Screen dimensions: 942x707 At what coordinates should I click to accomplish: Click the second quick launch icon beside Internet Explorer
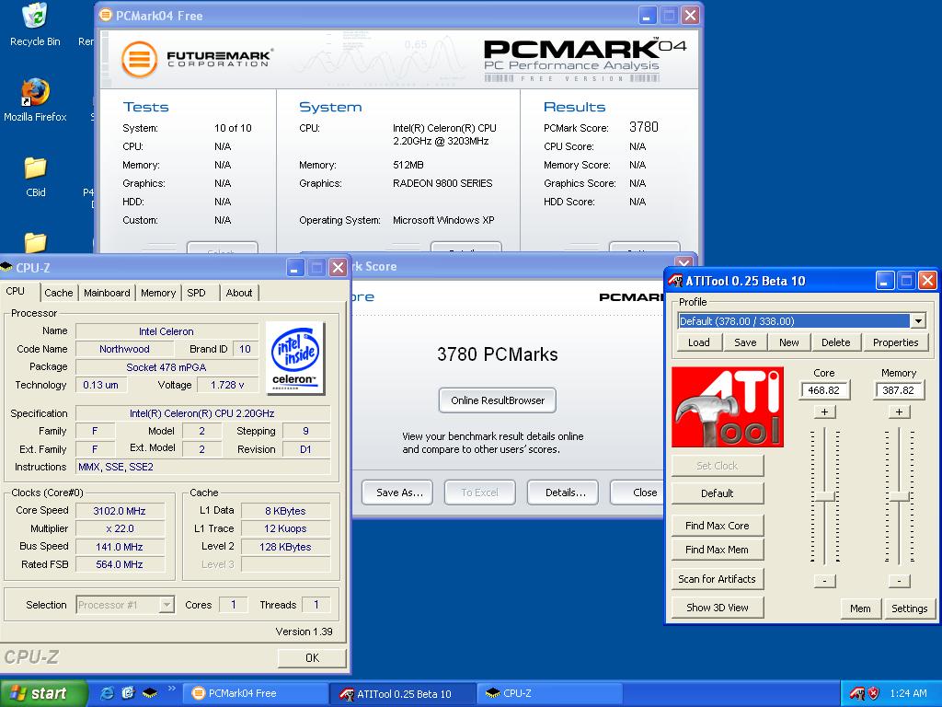click(x=128, y=693)
